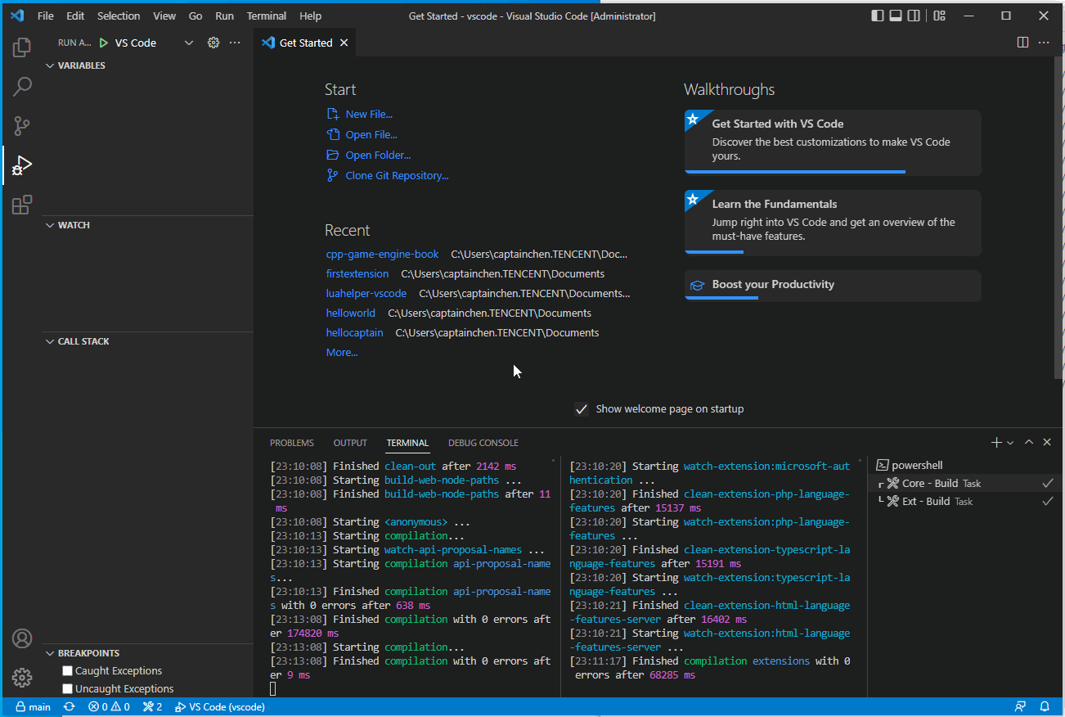
Task: Switch to the DEBUG CONSOLE tab
Action: (483, 443)
